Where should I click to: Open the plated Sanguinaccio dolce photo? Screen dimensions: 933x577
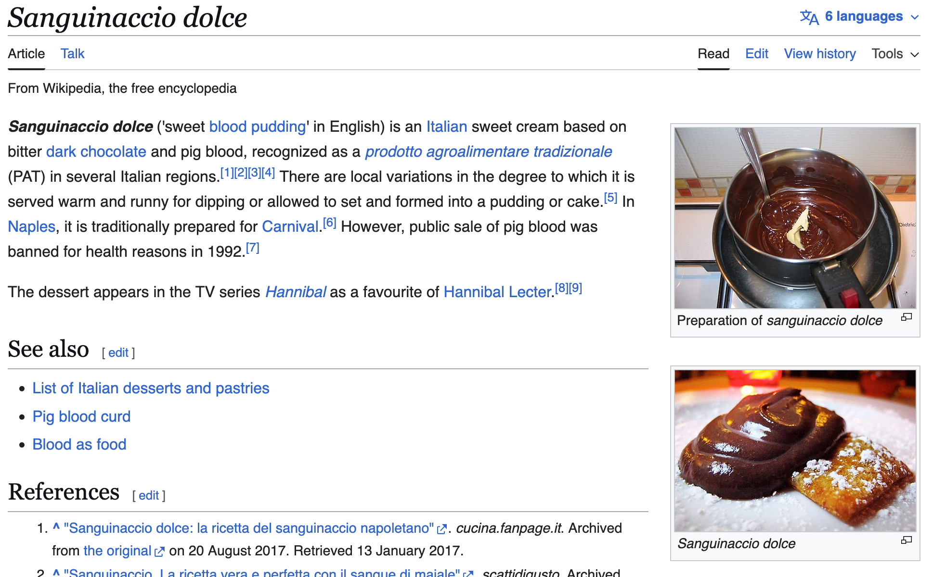click(x=795, y=451)
